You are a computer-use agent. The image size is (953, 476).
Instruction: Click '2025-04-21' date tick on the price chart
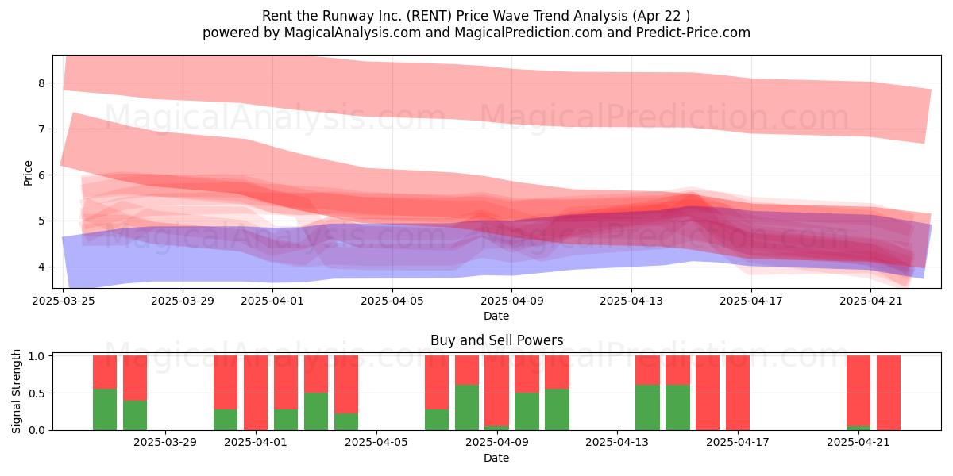(x=871, y=301)
